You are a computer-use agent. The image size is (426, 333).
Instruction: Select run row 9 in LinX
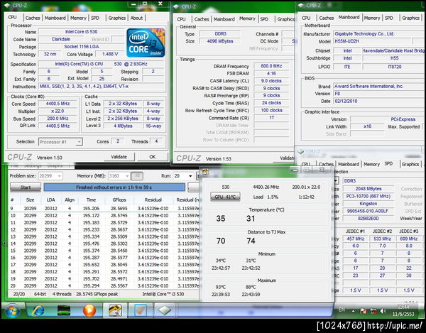pos(104,209)
